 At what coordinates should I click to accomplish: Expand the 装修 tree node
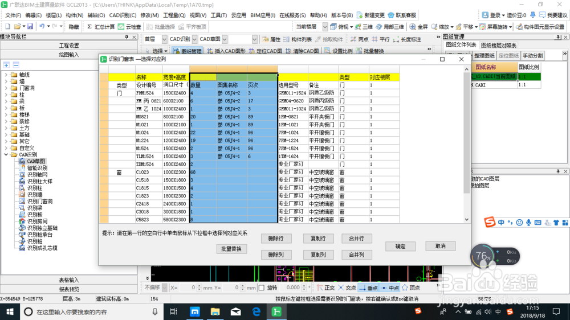[x=6, y=121]
